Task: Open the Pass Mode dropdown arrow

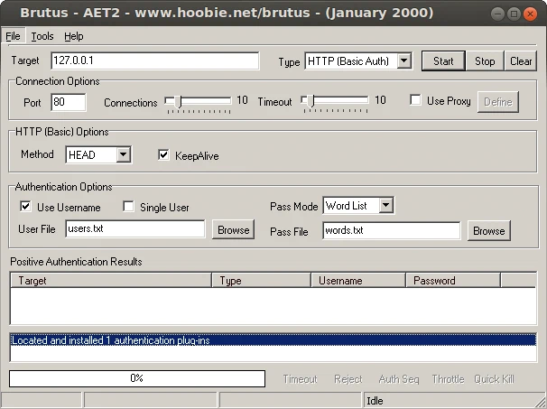Action: [385, 205]
